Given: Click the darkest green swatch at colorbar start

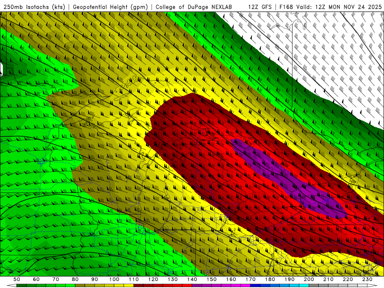Looking at the screenshot, I should click(22, 286).
